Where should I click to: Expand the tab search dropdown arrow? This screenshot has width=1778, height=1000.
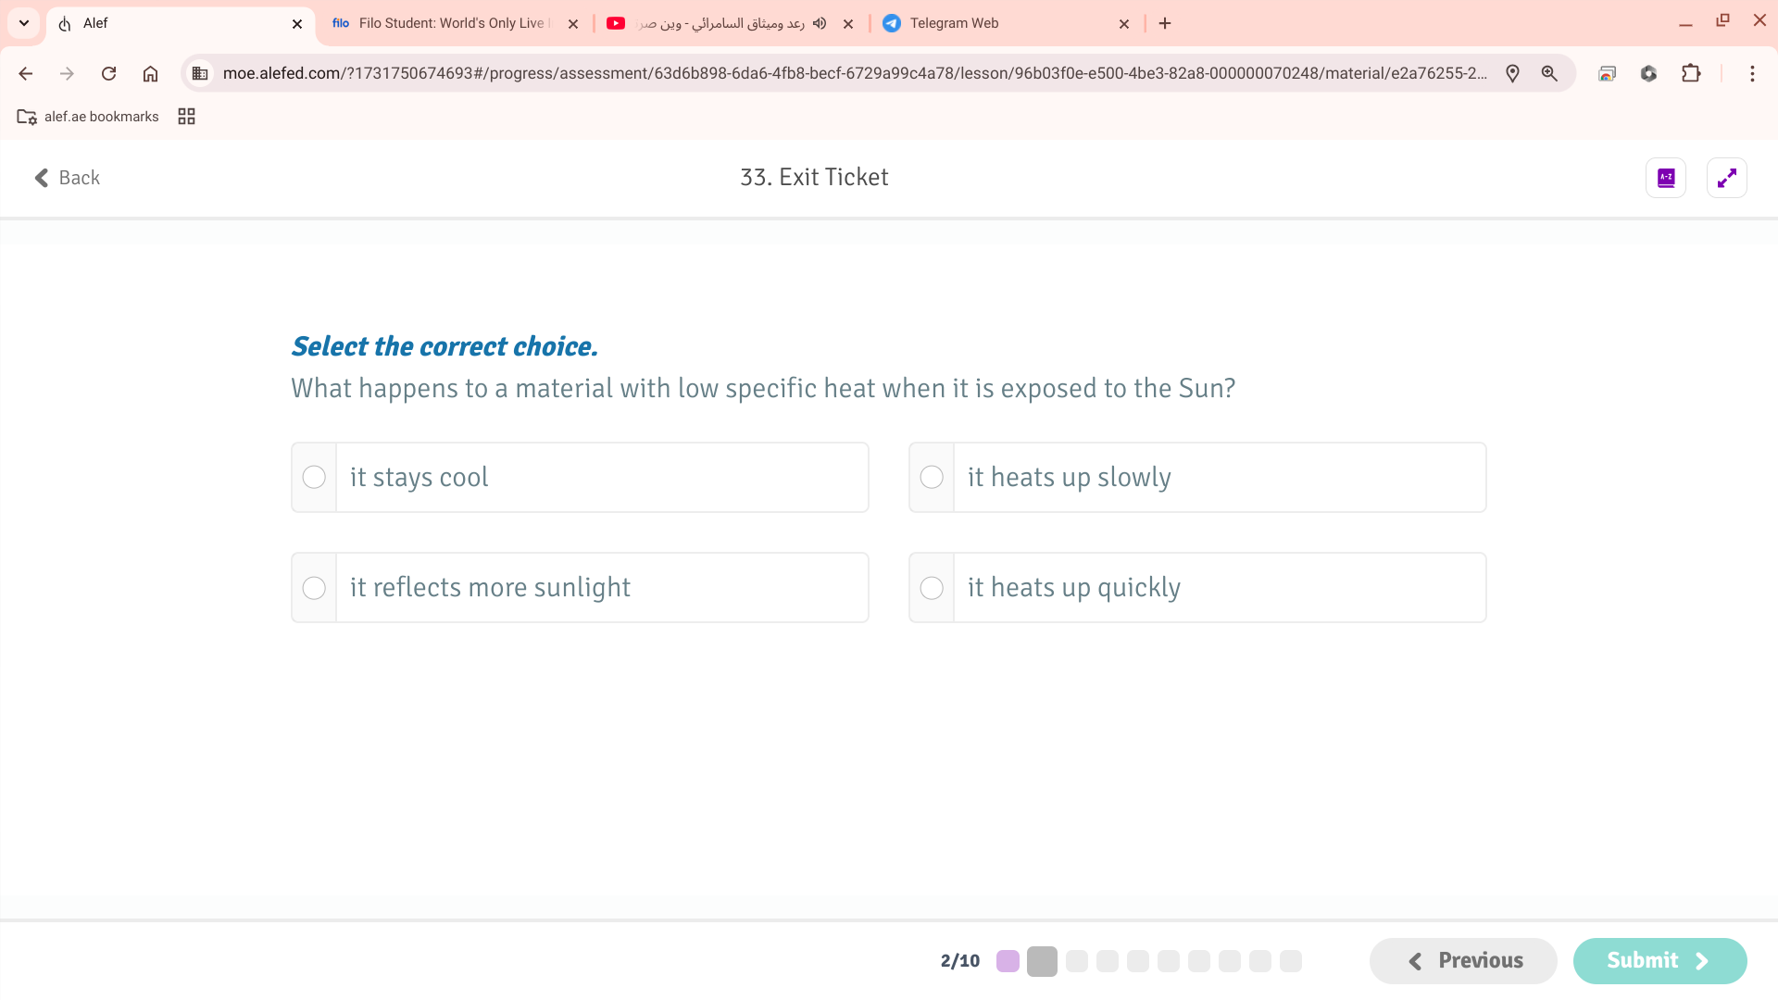(x=24, y=23)
